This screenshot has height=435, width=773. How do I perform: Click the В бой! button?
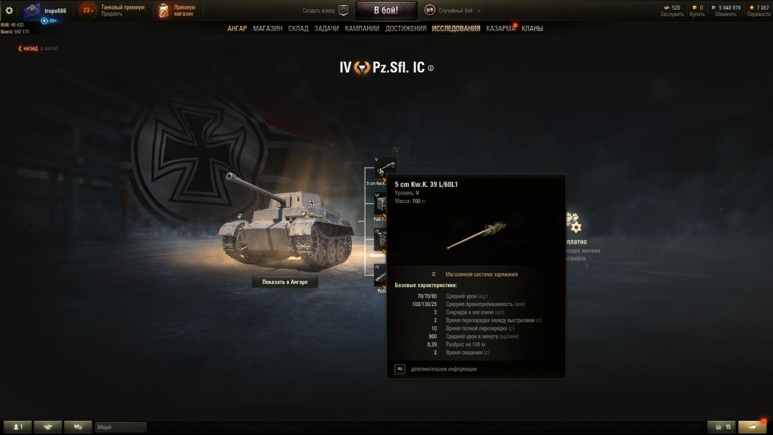(386, 10)
